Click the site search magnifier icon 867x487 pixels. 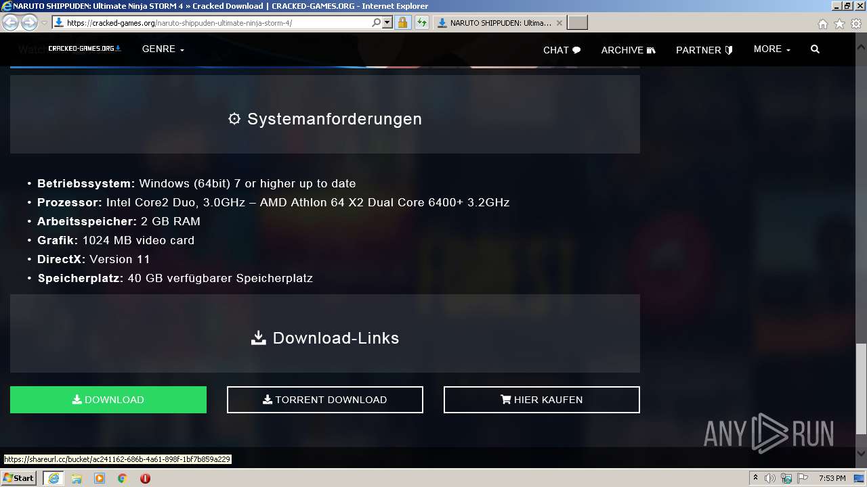[x=815, y=49]
